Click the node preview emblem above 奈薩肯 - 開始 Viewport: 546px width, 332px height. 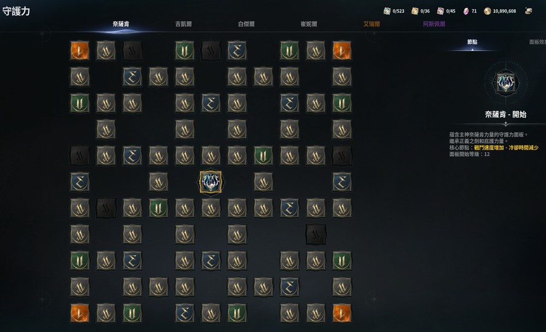click(x=505, y=83)
